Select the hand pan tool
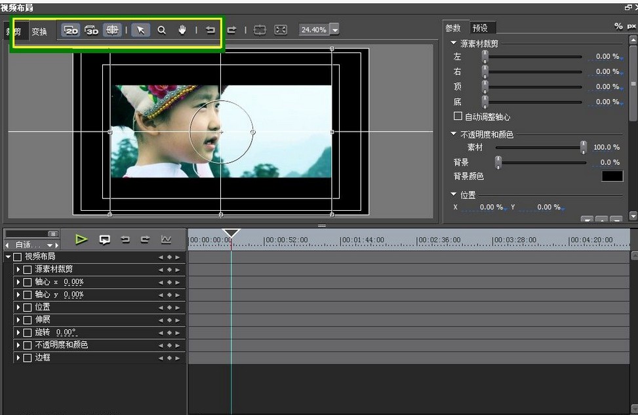This screenshot has height=415, width=638. pos(182,29)
